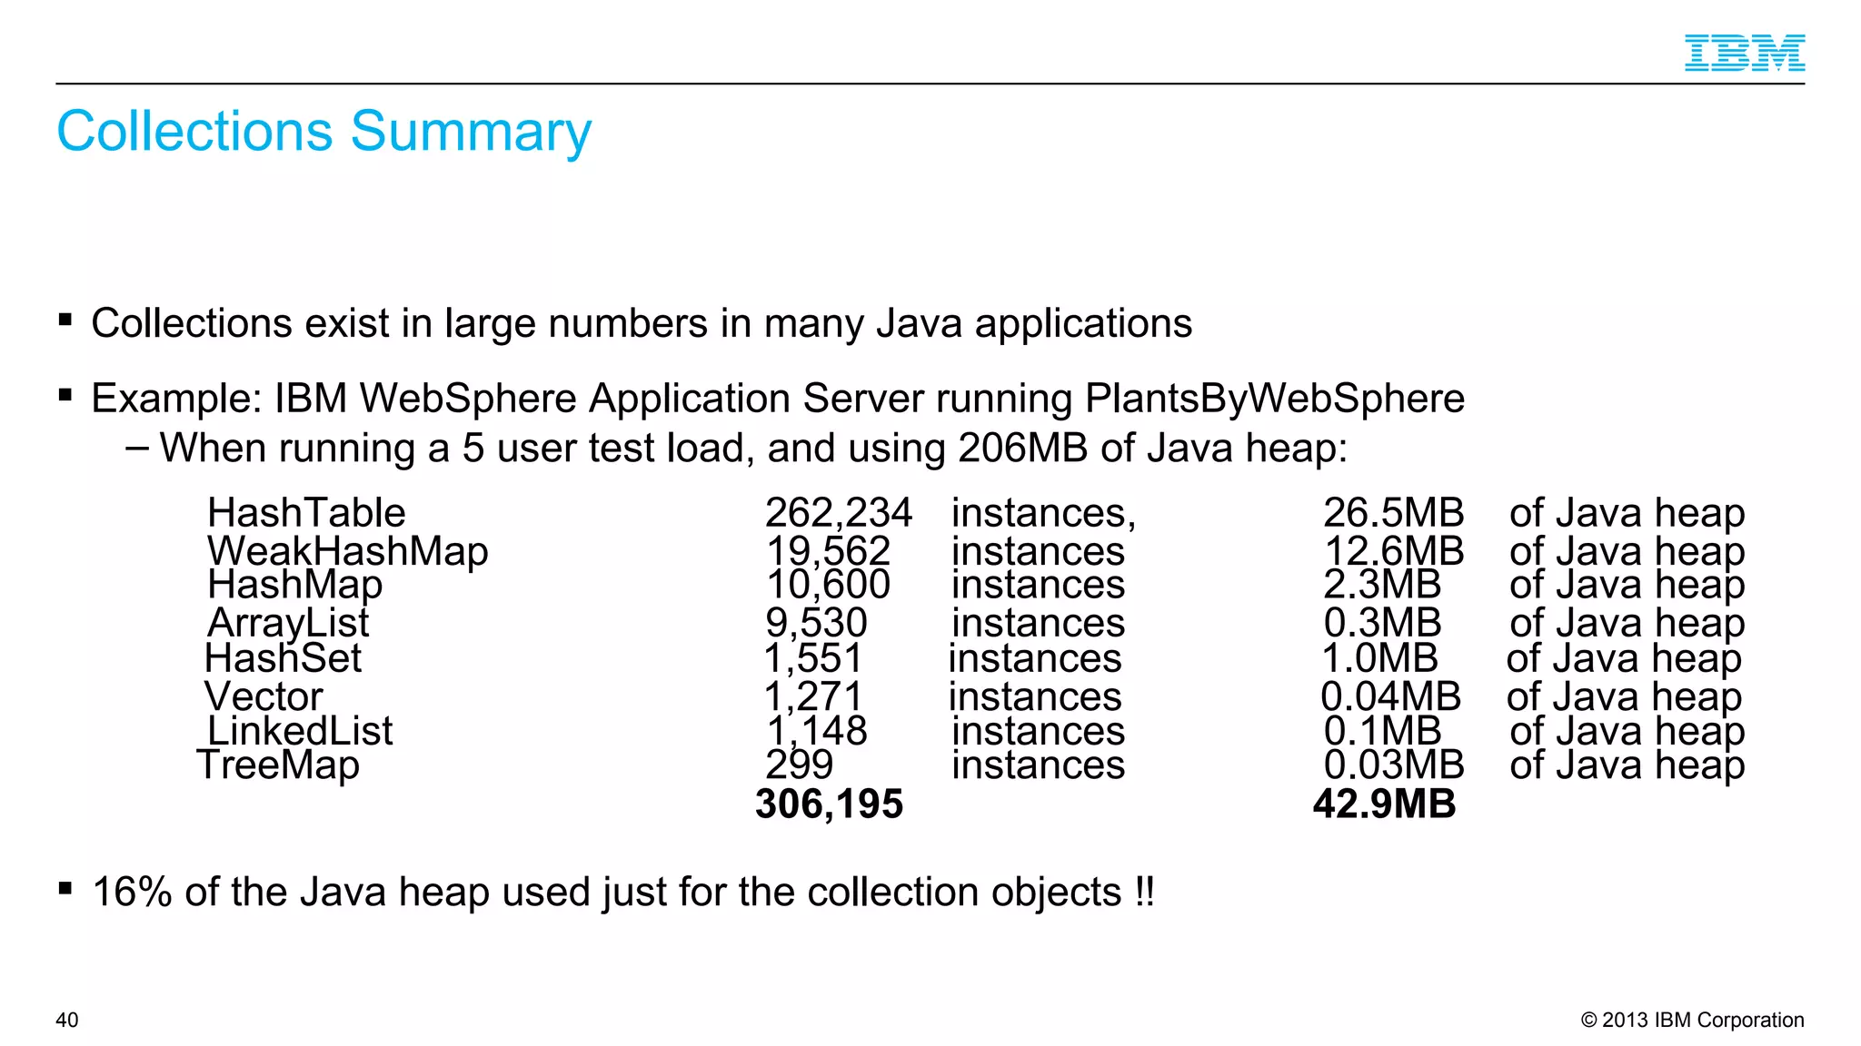Click the HashSet row label
Image resolution: width=1861 pixels, height=1046 pixels.
(x=283, y=658)
